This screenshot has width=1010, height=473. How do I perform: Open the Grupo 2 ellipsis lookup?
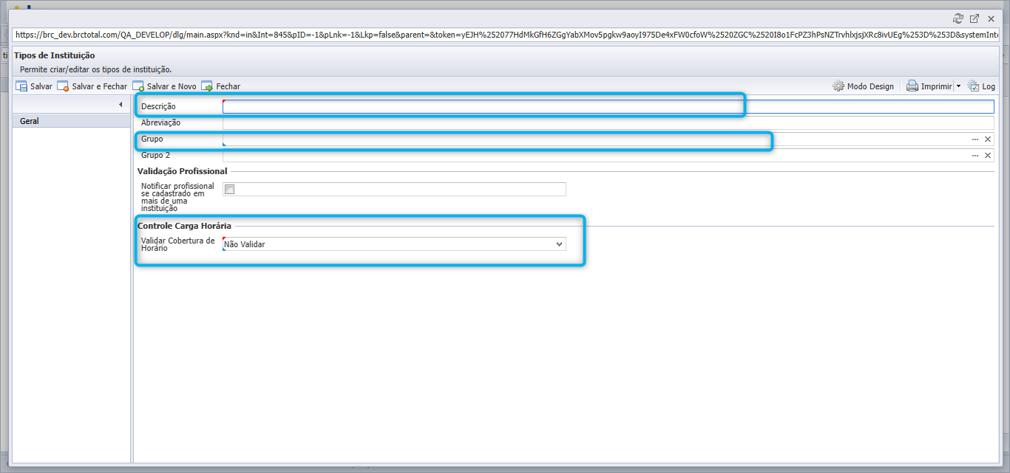coord(975,156)
